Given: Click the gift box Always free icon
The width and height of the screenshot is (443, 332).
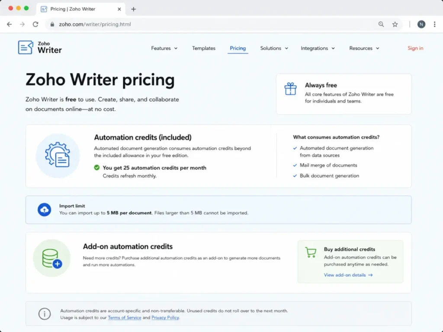Looking at the screenshot, I should point(290,89).
